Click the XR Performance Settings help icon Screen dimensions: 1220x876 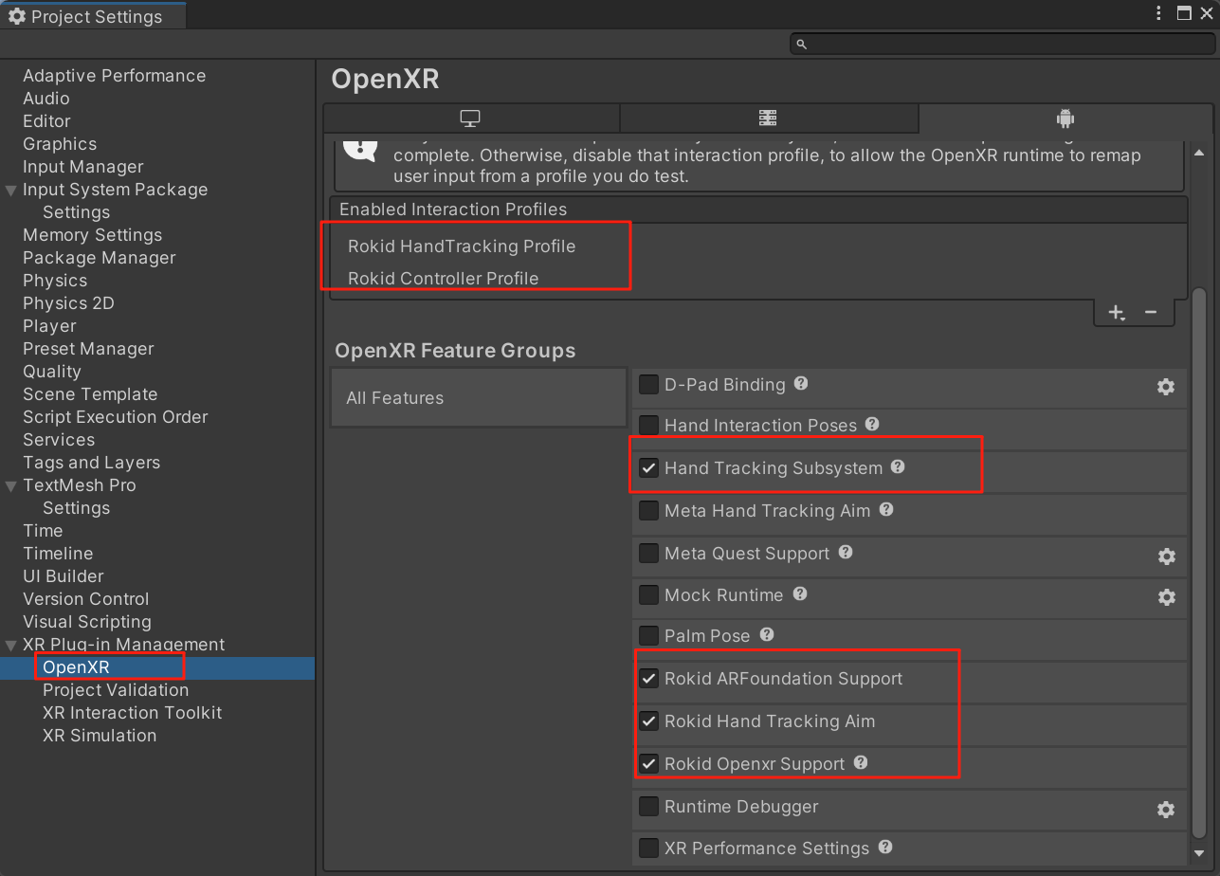click(885, 849)
